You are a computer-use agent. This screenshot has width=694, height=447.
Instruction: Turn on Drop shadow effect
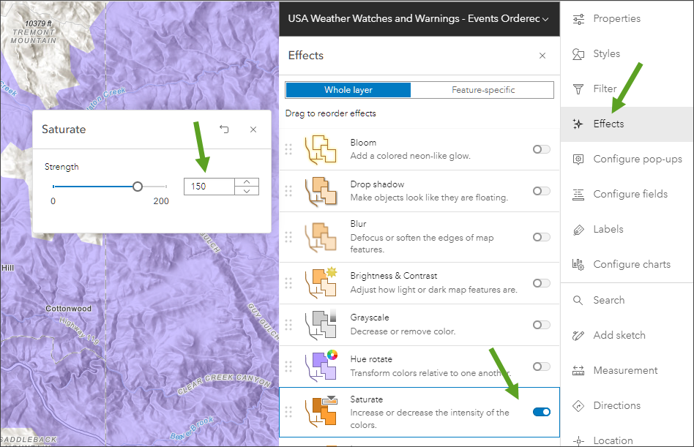541,191
